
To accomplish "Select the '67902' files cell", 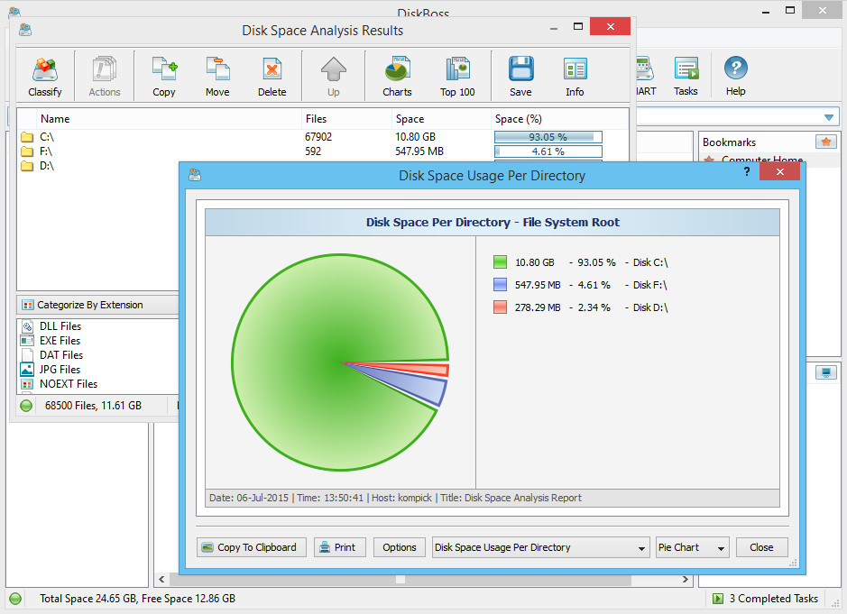I will 318,137.
